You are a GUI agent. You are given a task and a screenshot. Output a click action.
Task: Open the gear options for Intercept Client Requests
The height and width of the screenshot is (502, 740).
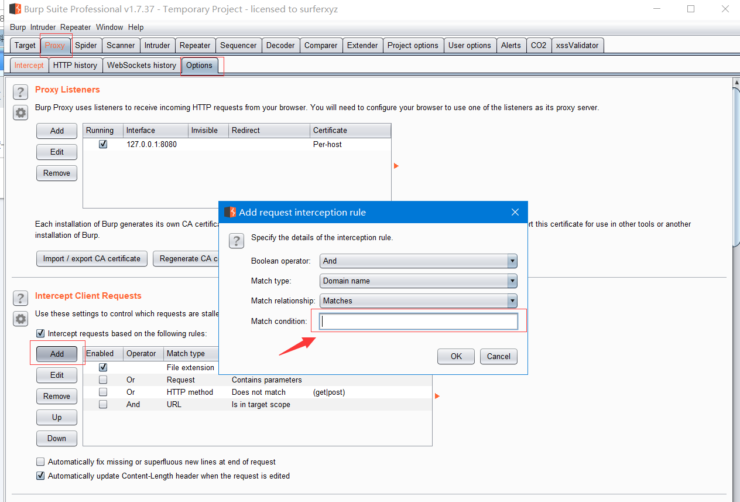coord(20,319)
